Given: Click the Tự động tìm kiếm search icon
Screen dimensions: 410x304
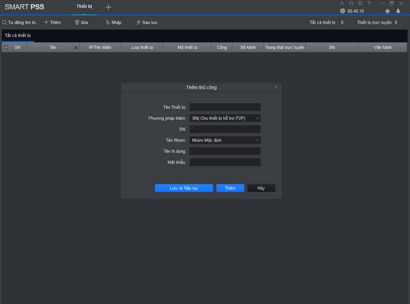Looking at the screenshot, I should (5, 23).
